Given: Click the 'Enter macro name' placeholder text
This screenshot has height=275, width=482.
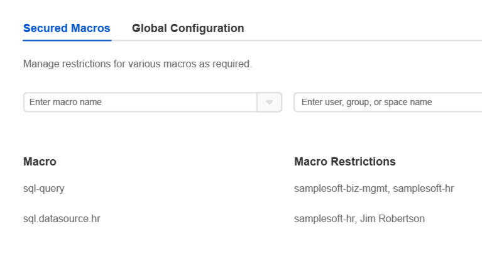Looking at the screenshot, I should pos(65,102).
